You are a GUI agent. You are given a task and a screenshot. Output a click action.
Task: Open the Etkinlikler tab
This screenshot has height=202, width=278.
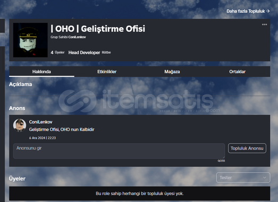pos(107,72)
